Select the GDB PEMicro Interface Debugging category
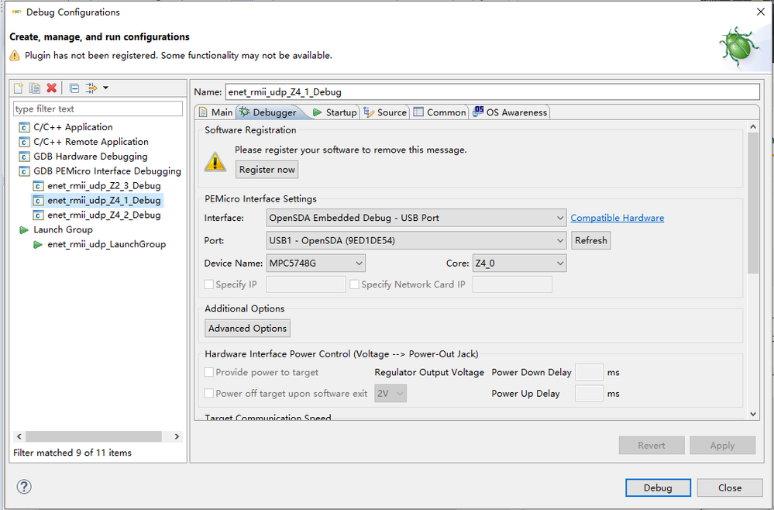The image size is (774, 510). (x=107, y=171)
